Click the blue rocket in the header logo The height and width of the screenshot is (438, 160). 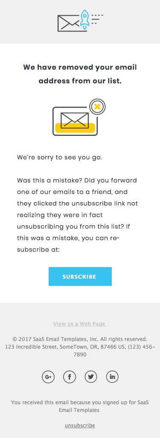[x=85, y=19]
